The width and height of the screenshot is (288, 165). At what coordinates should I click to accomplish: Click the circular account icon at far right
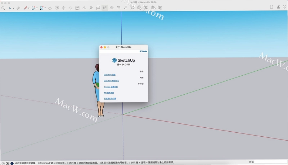click(x=284, y=7)
